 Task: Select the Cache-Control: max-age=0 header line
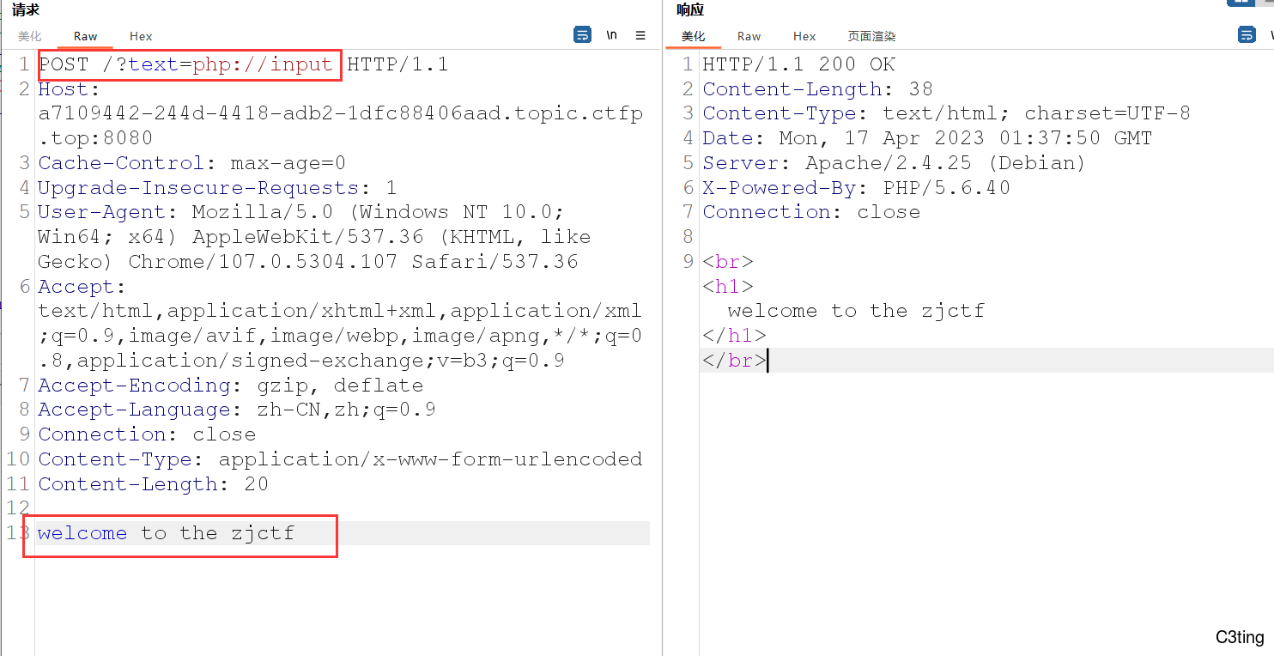191,163
